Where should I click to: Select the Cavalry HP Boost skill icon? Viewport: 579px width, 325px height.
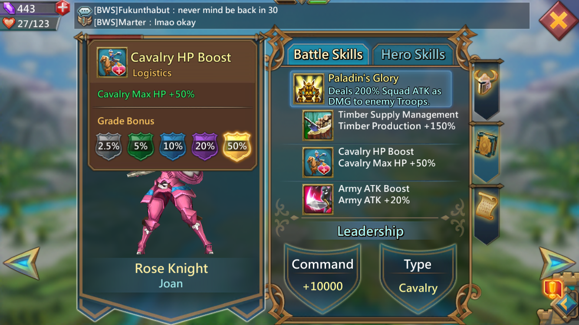318,162
